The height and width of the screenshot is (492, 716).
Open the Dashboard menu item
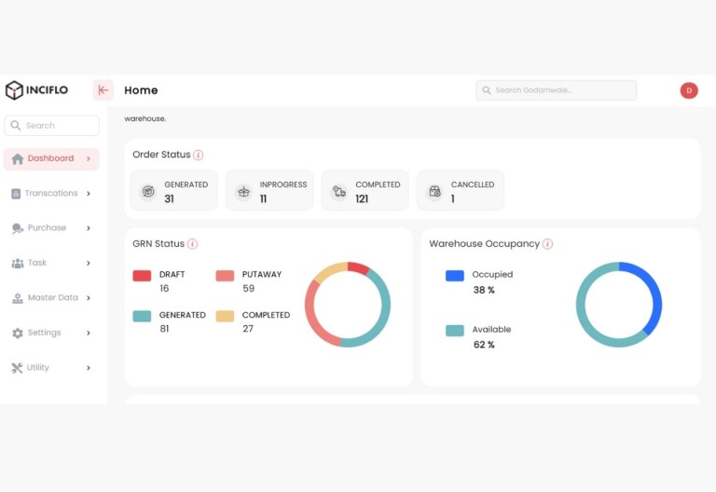click(x=51, y=158)
